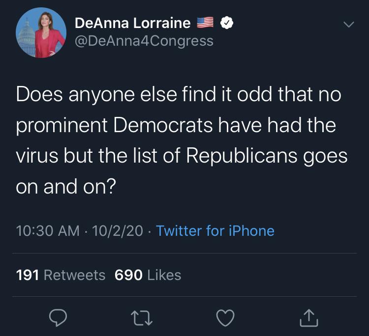The height and width of the screenshot is (336, 369).
Task: Open DeAnna Lorraine's profile picture
Action: (41, 32)
